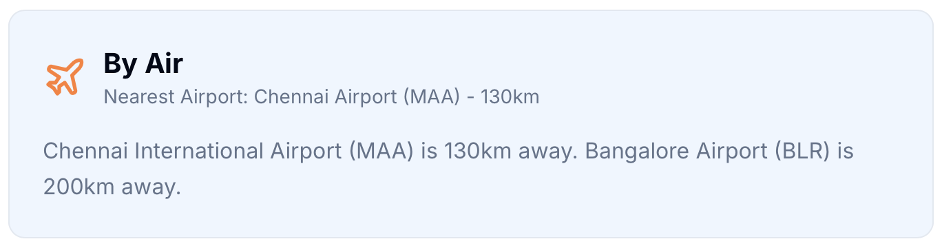Click the orange airplane icon
Viewport: 942px width, 248px height.
tap(64, 76)
